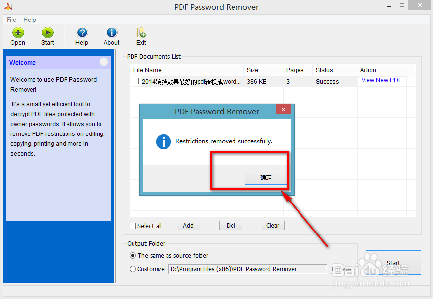Click the large Start button at the bottom right
Image resolution: width=433 pixels, height=299 pixels.
394,263
